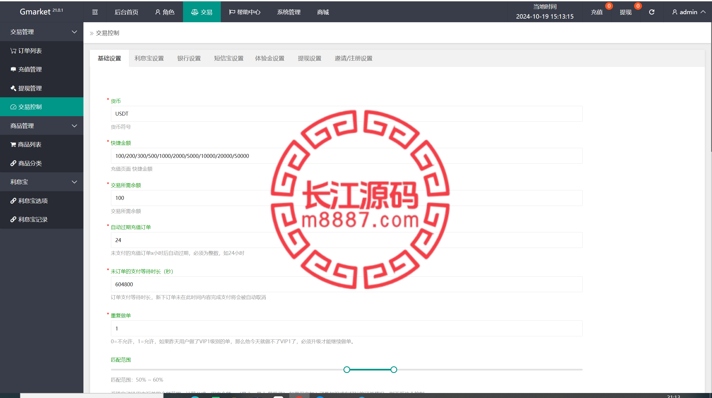Open 提现管理 in sidebar
712x398 pixels.
pos(42,88)
